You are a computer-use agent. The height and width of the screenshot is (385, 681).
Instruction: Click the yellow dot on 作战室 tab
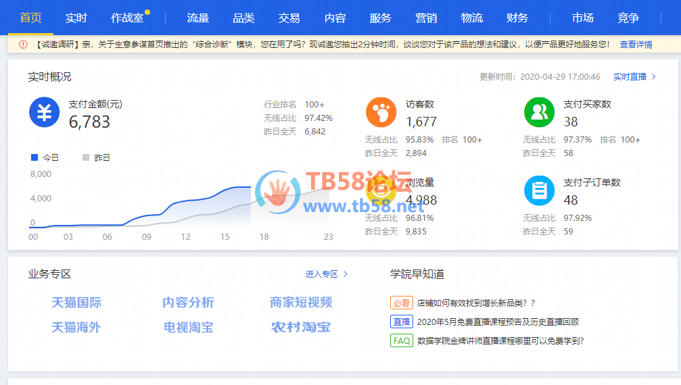[147, 12]
